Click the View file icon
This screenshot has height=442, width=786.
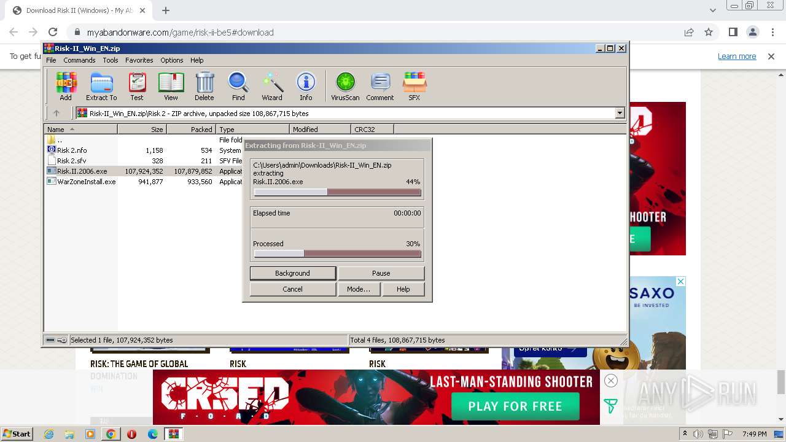(x=171, y=86)
